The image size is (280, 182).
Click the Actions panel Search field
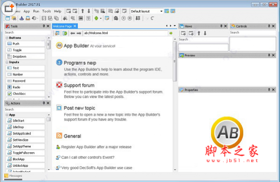point(28,109)
